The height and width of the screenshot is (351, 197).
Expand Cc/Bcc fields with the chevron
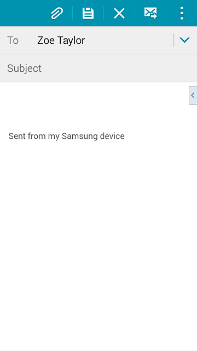[184, 40]
